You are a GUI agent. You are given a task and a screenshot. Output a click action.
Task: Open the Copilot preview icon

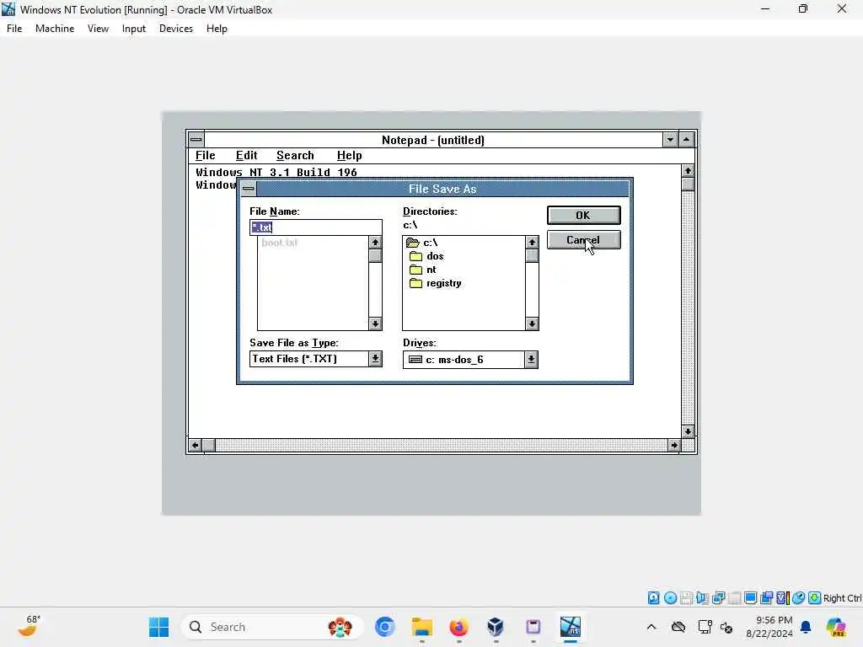coord(837,627)
